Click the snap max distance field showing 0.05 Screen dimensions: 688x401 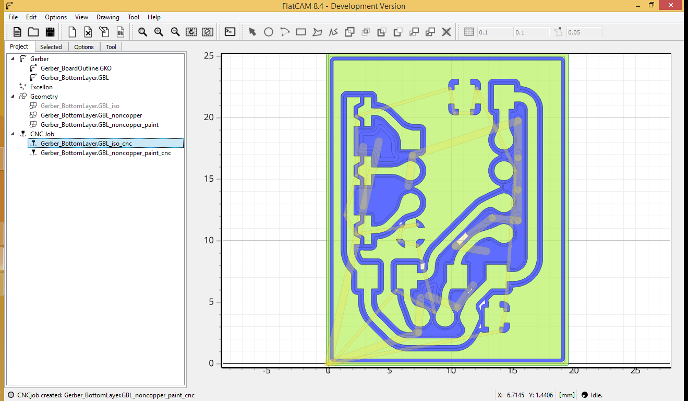coord(584,32)
